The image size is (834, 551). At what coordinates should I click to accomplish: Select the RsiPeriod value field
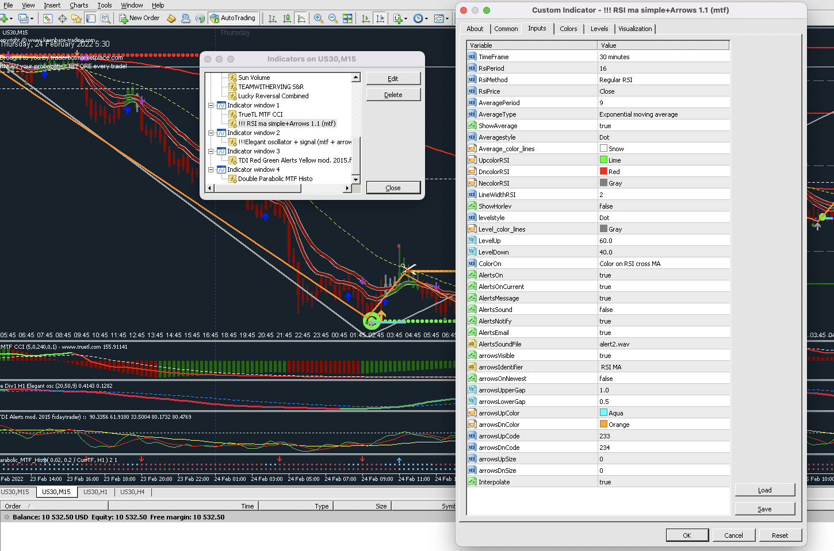coord(663,68)
